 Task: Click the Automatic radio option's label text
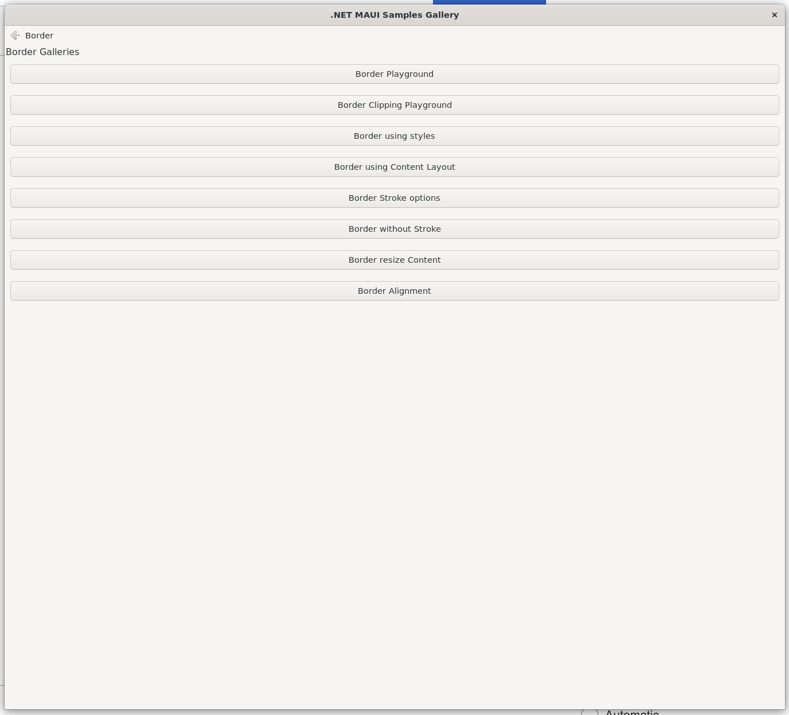point(632,713)
